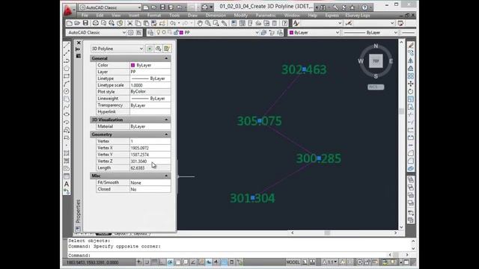
Task: Click the Plot printer icon in Standard toolbar
Action: click(96, 23)
